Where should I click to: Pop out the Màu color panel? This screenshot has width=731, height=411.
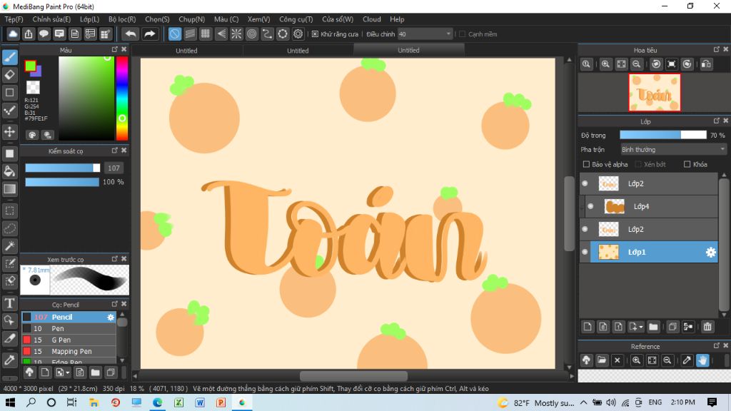click(115, 49)
